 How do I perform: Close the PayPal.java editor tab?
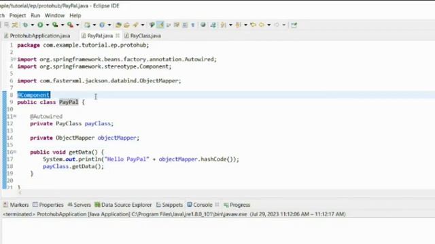point(118,36)
